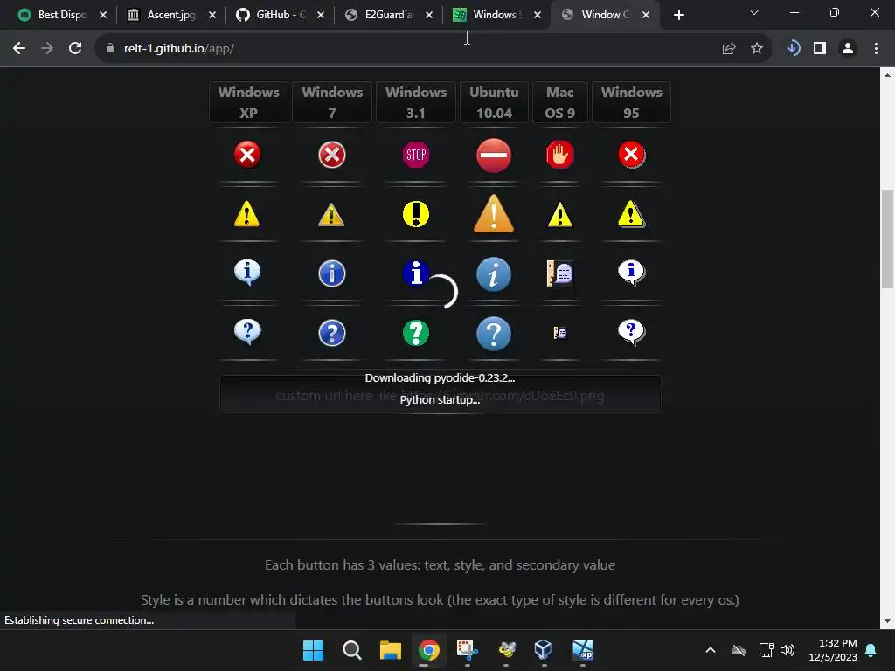Go back to previous page
Image resolution: width=895 pixels, height=671 pixels.
tap(19, 49)
